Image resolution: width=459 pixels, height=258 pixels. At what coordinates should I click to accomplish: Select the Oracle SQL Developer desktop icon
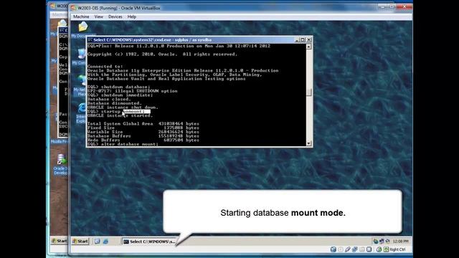61,159
